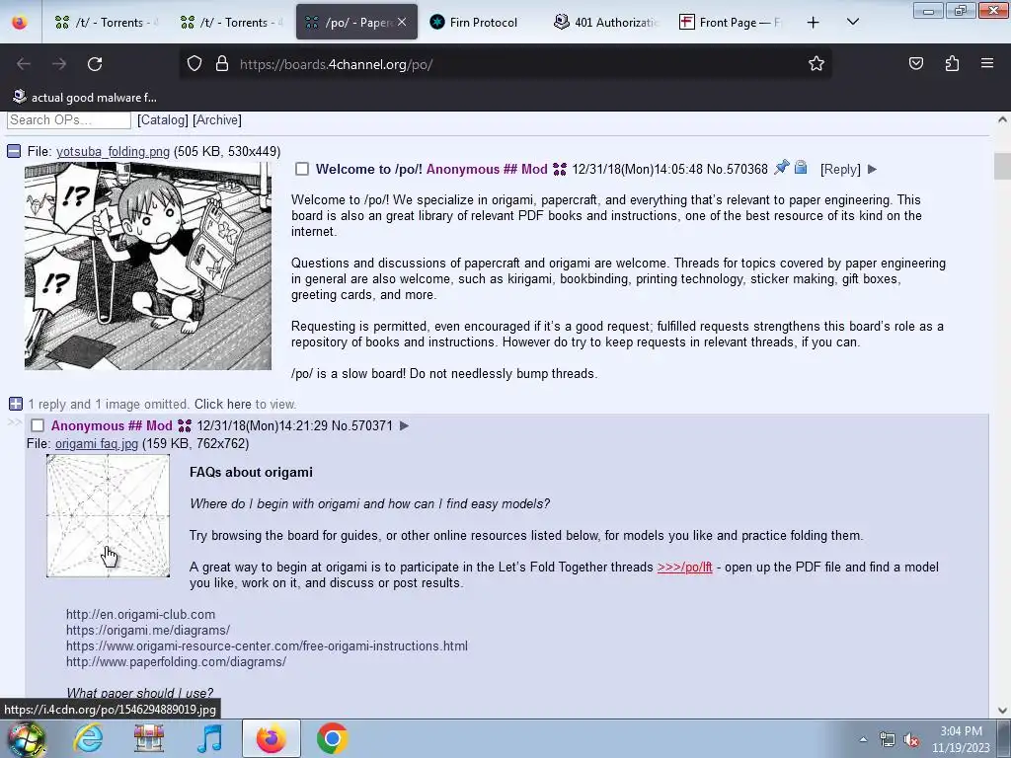Click 'Welcome to /po/!' thread subject

[369, 170]
